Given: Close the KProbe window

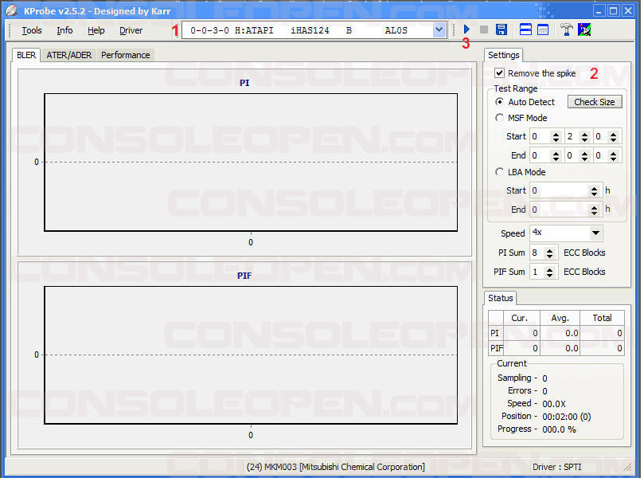Looking at the screenshot, I should (628, 10).
